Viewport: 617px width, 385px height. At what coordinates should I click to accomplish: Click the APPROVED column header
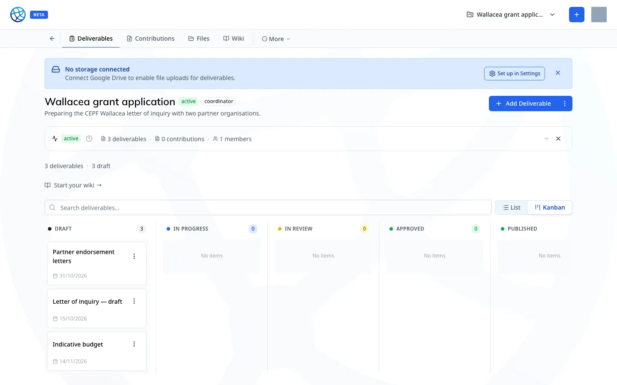click(410, 229)
